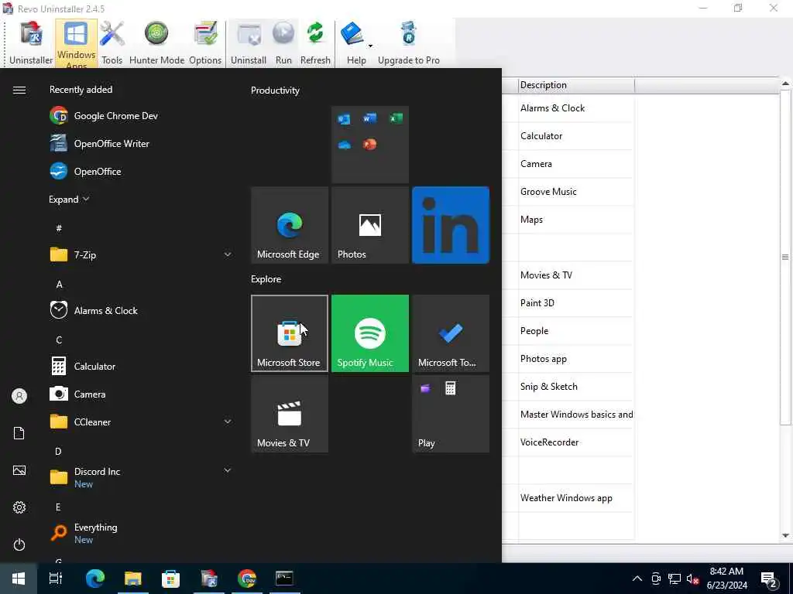Open the Photos tile
Viewport: 793px width, 594px height.
pyautogui.click(x=370, y=225)
